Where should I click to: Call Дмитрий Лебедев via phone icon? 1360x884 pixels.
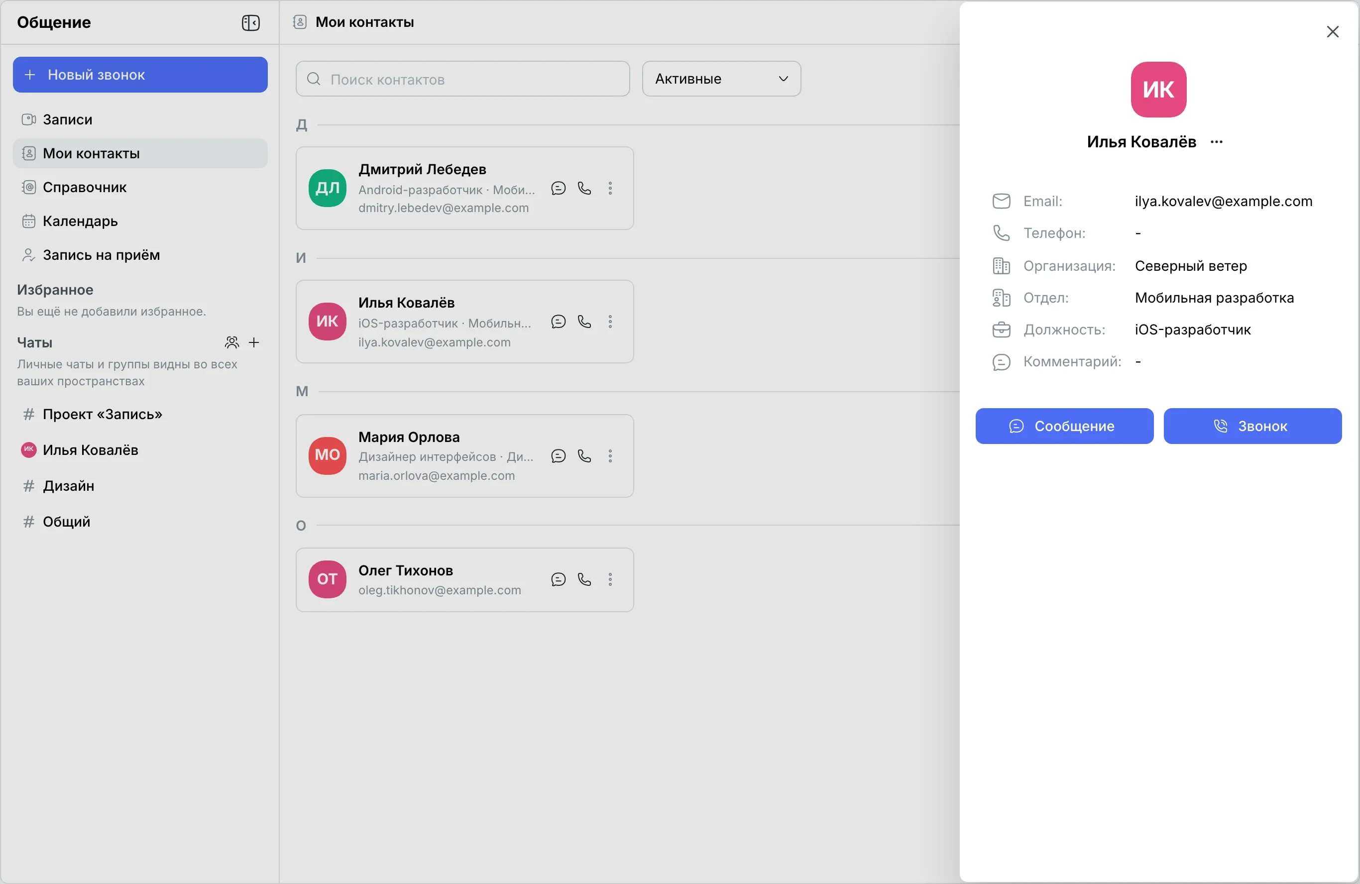coord(584,188)
